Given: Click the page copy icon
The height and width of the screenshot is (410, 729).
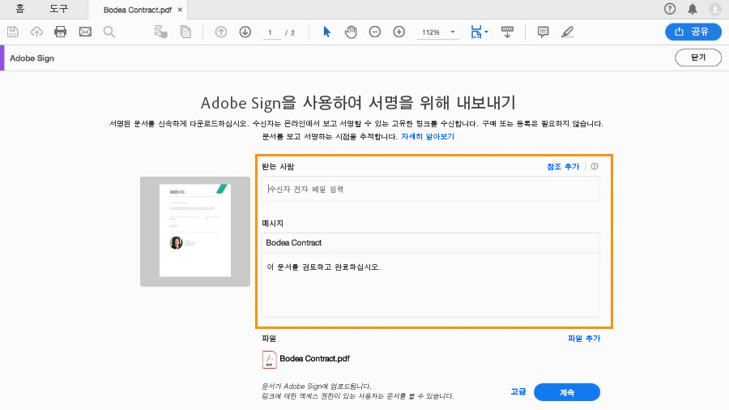Looking at the screenshot, I should [185, 32].
